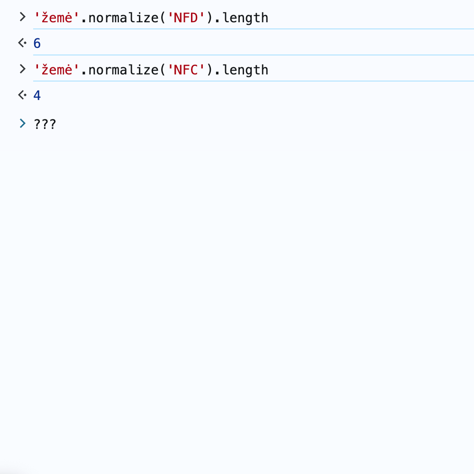Click the chevron beside the NFC expression
Screen dimensions: 474x474
click(22, 68)
